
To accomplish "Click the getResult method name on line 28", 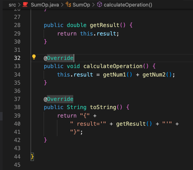I will click(x=104, y=25).
